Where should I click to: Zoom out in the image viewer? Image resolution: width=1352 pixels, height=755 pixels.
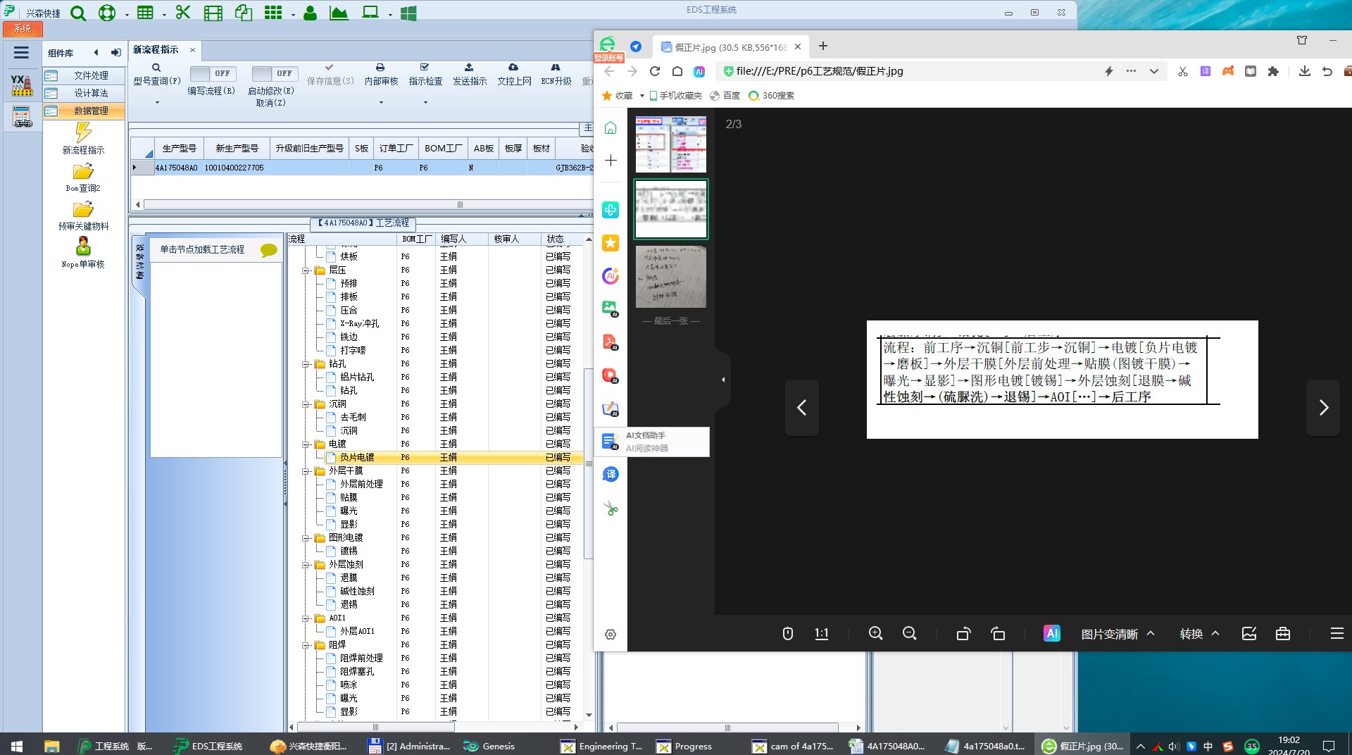909,633
